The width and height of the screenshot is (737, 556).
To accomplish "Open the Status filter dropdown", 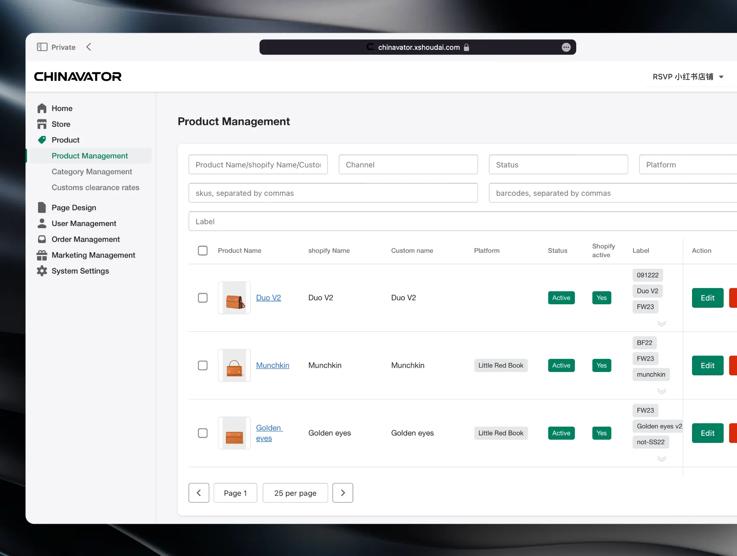I will click(x=558, y=165).
